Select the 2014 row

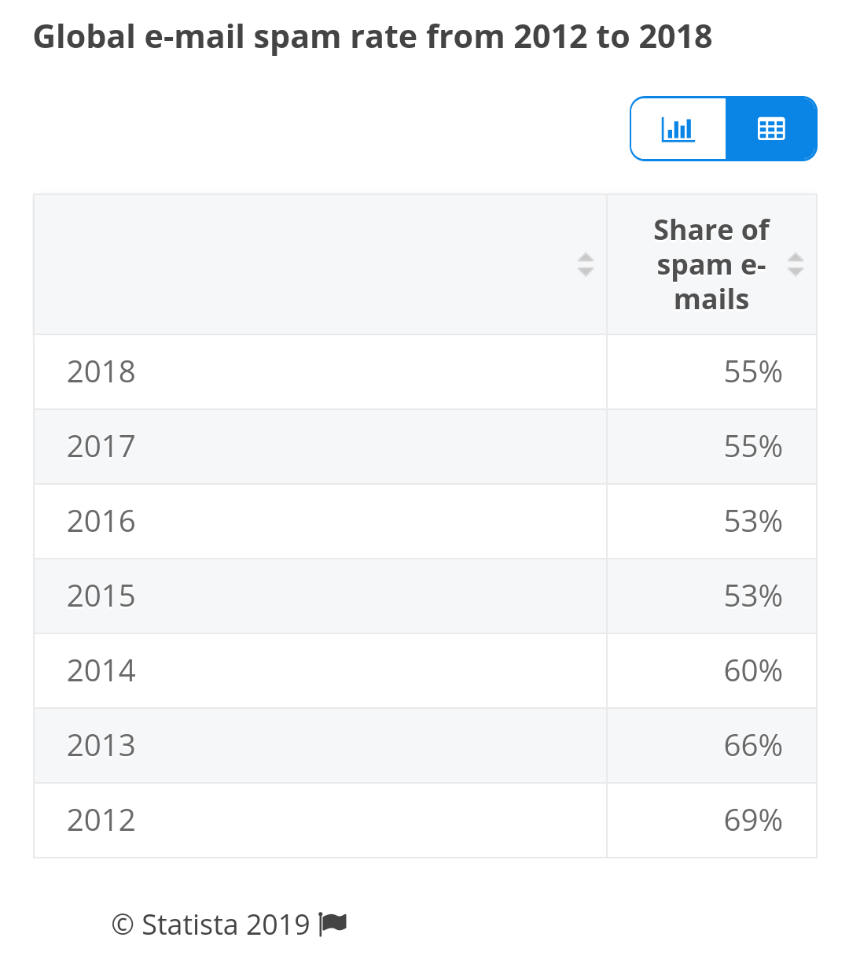(x=425, y=670)
